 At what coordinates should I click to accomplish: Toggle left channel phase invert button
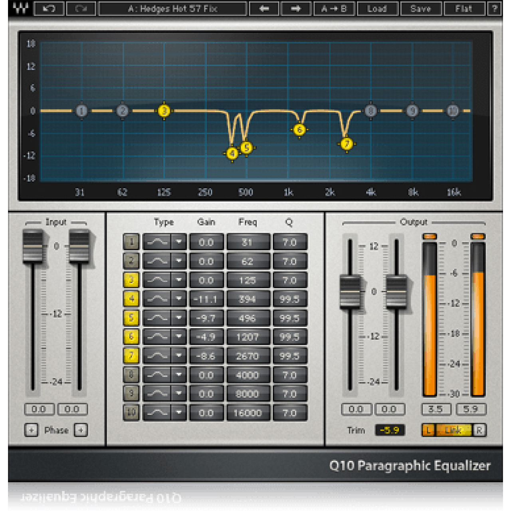coord(31,430)
